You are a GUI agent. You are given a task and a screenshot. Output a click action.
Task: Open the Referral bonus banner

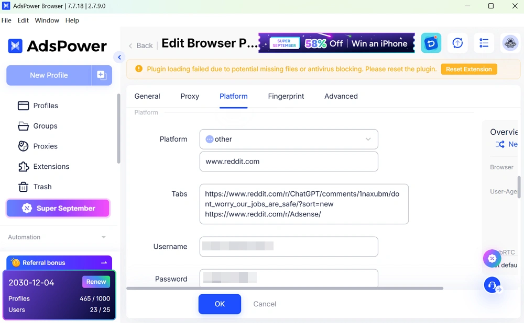point(59,263)
